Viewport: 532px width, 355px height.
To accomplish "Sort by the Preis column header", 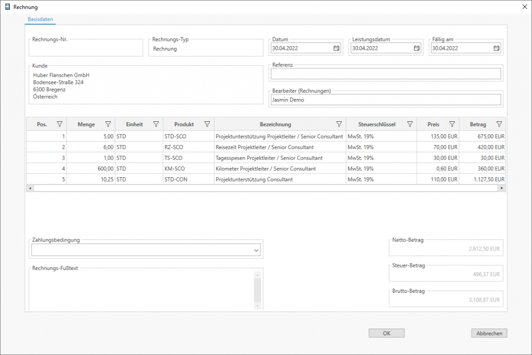I will [433, 124].
